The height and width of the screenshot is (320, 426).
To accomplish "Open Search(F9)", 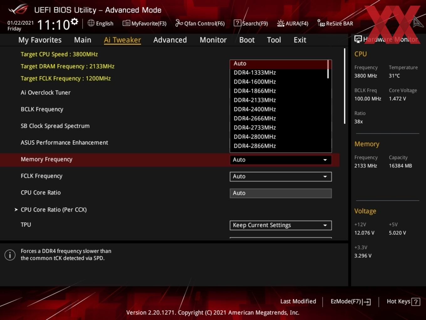I will tap(251, 23).
